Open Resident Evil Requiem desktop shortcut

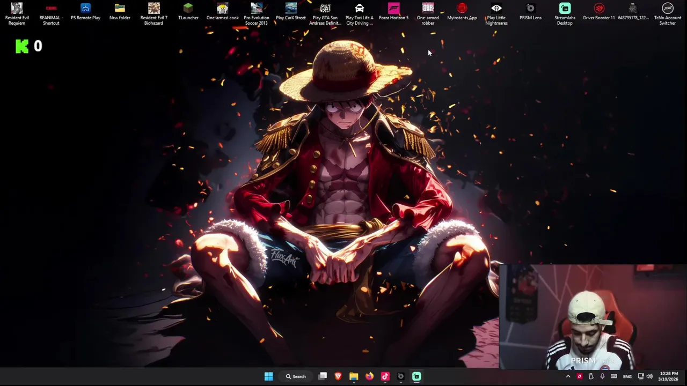click(17, 13)
